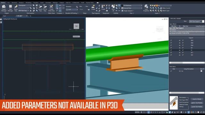Open the customization menu in status bar

pos(204,112)
